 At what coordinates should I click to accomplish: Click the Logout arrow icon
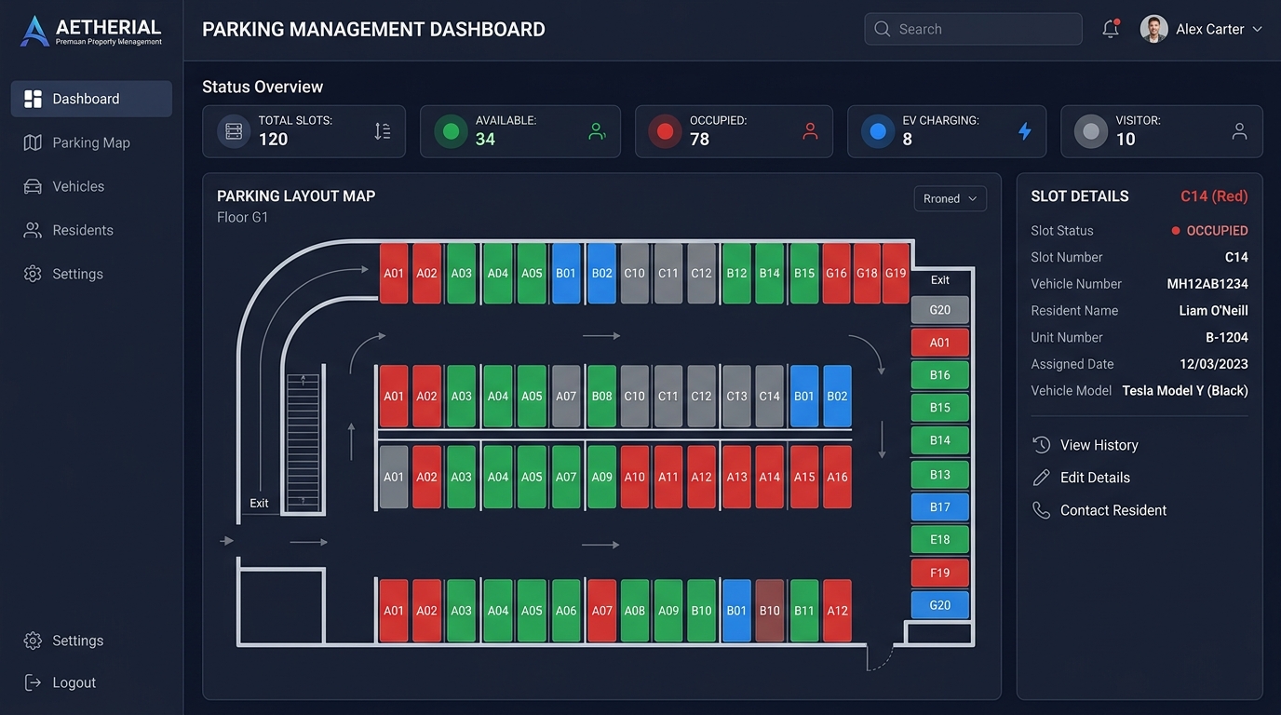pyautogui.click(x=33, y=682)
